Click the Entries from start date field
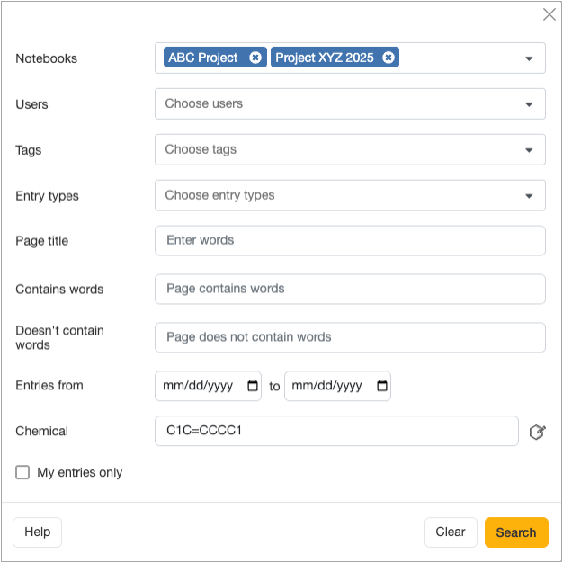 (200, 386)
